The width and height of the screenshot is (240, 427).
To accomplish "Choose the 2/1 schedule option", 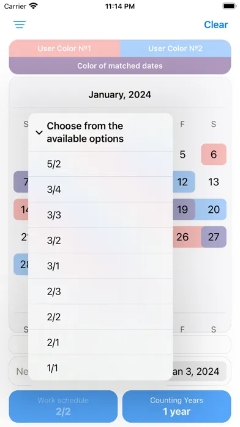I will tap(100, 342).
